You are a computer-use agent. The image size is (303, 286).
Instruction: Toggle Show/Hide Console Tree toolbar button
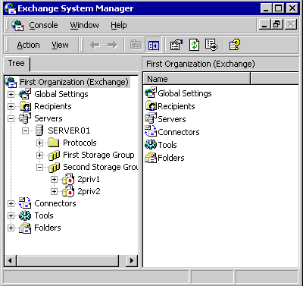coord(154,45)
